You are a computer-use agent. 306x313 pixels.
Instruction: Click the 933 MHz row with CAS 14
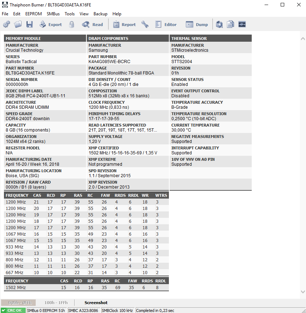[x=86, y=247]
